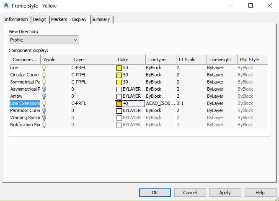This screenshot has height=201, width=279.
Task: Click C-PRFL layer cell for Line
Action: 79,68
